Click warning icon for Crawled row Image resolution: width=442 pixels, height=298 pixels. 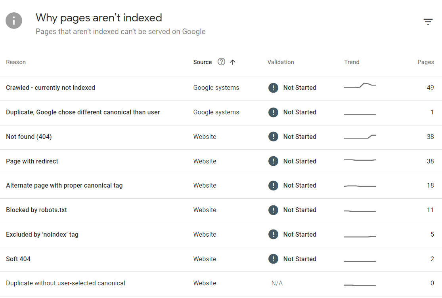(273, 87)
